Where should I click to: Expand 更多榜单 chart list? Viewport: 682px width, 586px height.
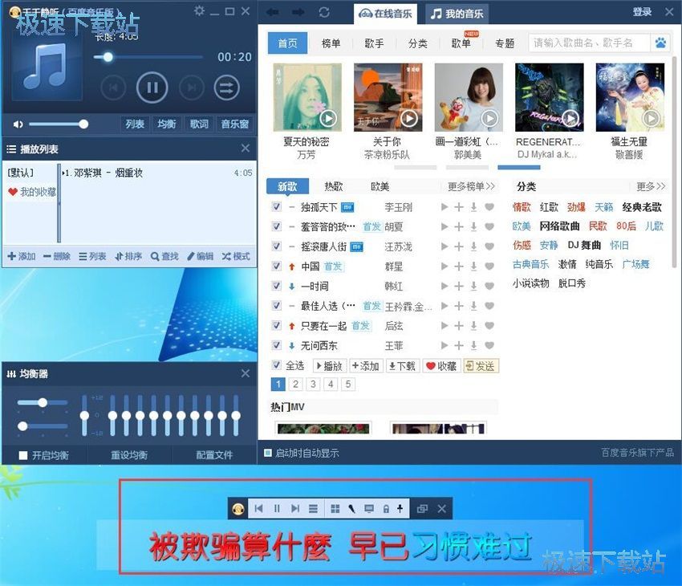click(x=471, y=186)
